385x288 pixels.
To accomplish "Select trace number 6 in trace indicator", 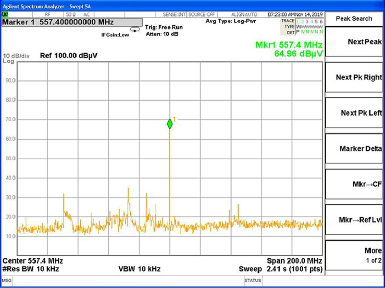I will click(321, 22).
